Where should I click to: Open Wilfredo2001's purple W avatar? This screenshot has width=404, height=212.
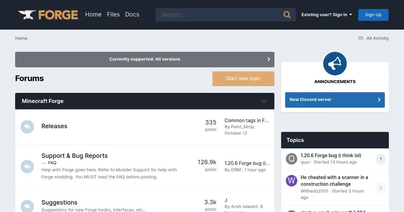point(292,181)
